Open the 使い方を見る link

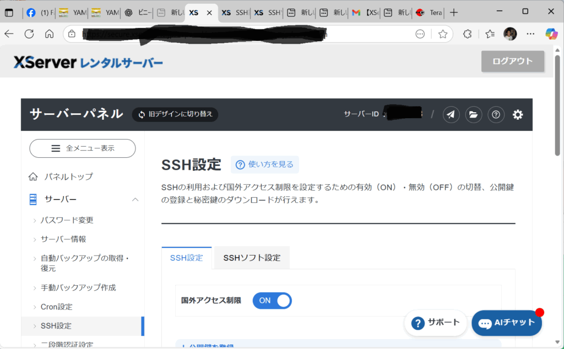click(x=264, y=164)
